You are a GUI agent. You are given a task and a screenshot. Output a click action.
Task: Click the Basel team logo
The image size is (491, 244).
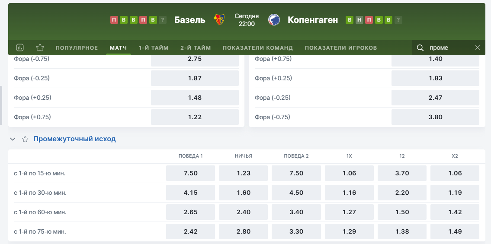click(x=219, y=20)
